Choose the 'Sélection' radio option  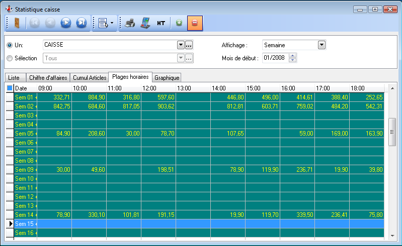(x=10, y=58)
